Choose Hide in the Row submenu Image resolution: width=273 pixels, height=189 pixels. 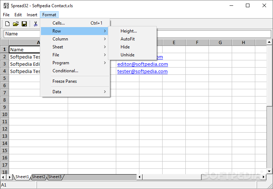(132, 47)
